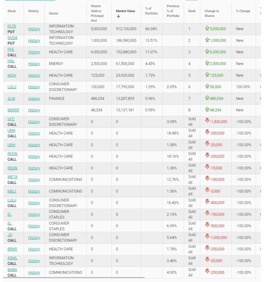264x282 pixels.
Task: Click the sort arrow next to Market Value header
Action: [119, 16]
